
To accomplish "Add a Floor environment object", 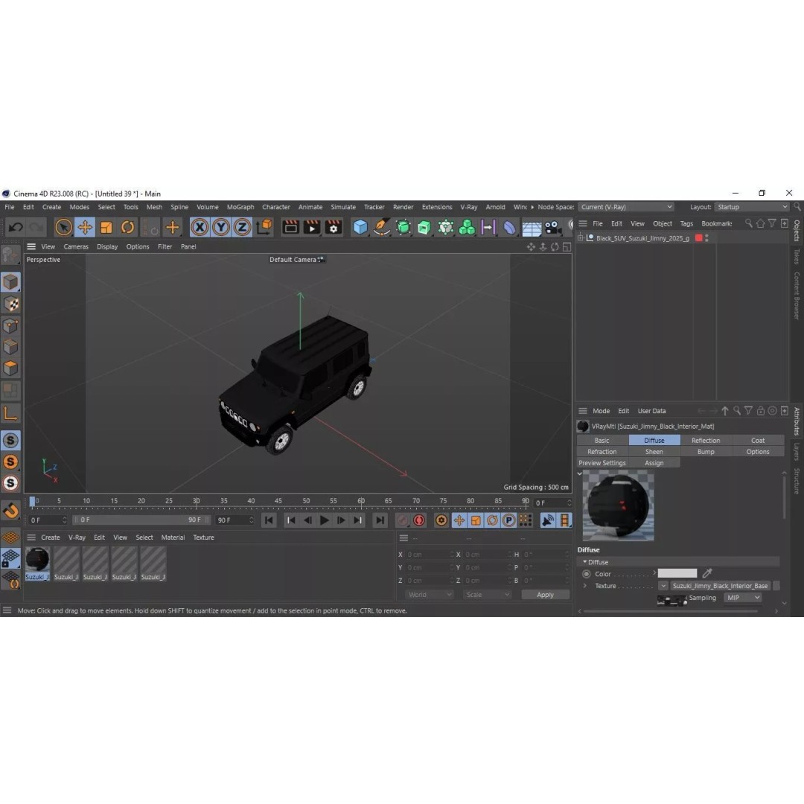I will point(532,228).
